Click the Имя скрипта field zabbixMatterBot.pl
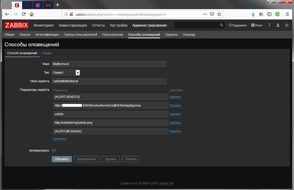This screenshot has width=294, height=190. coord(109,81)
